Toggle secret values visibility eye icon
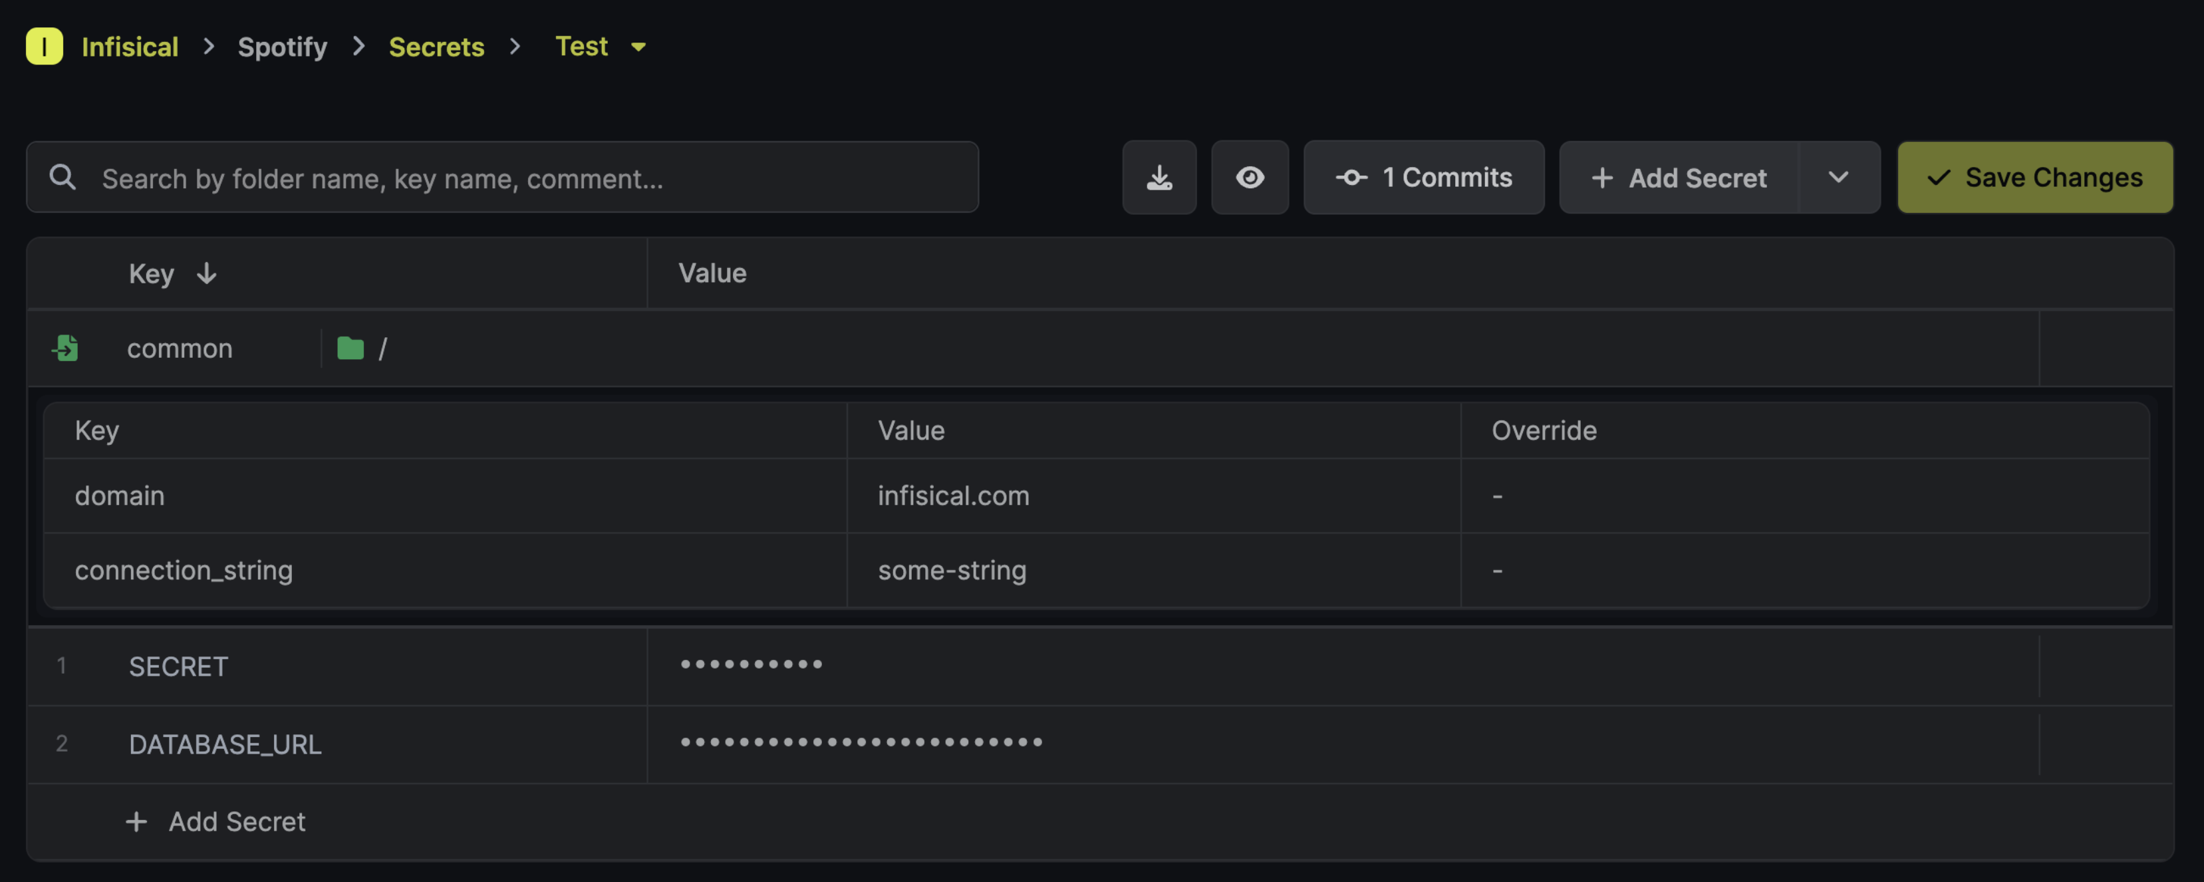2204x882 pixels. [x=1249, y=178]
